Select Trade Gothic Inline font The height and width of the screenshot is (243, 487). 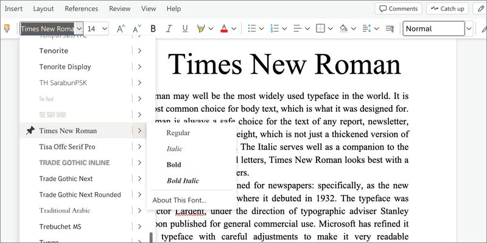74,163
